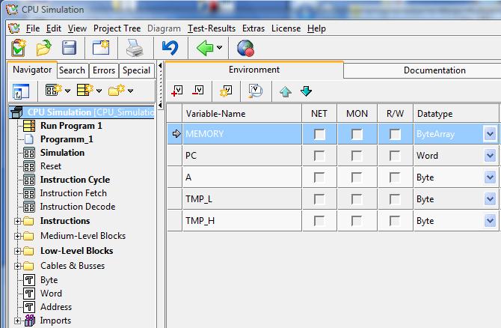This screenshot has height=328, width=501.
Task: Open the Datatype dropdown for MEMORY
Action: [x=490, y=135]
